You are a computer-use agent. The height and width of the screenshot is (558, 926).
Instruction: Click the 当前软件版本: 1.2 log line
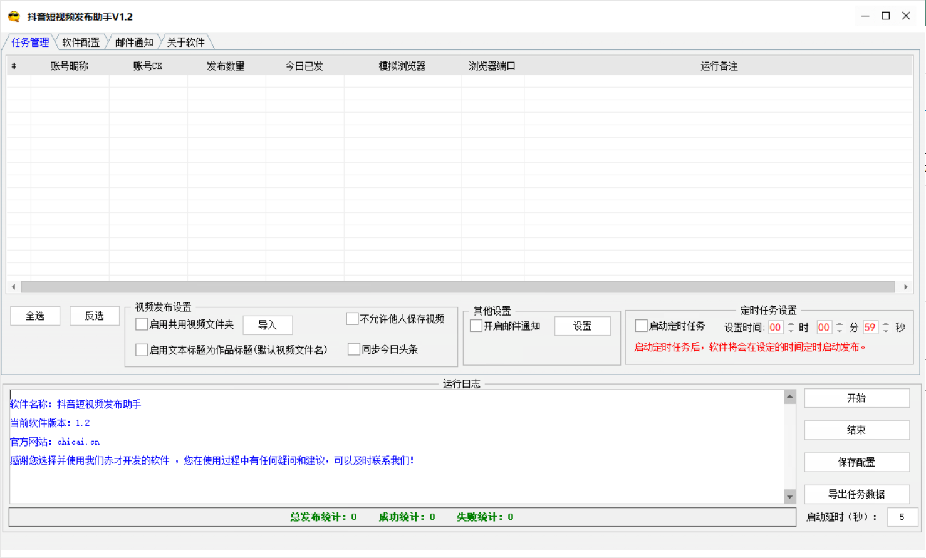[50, 423]
